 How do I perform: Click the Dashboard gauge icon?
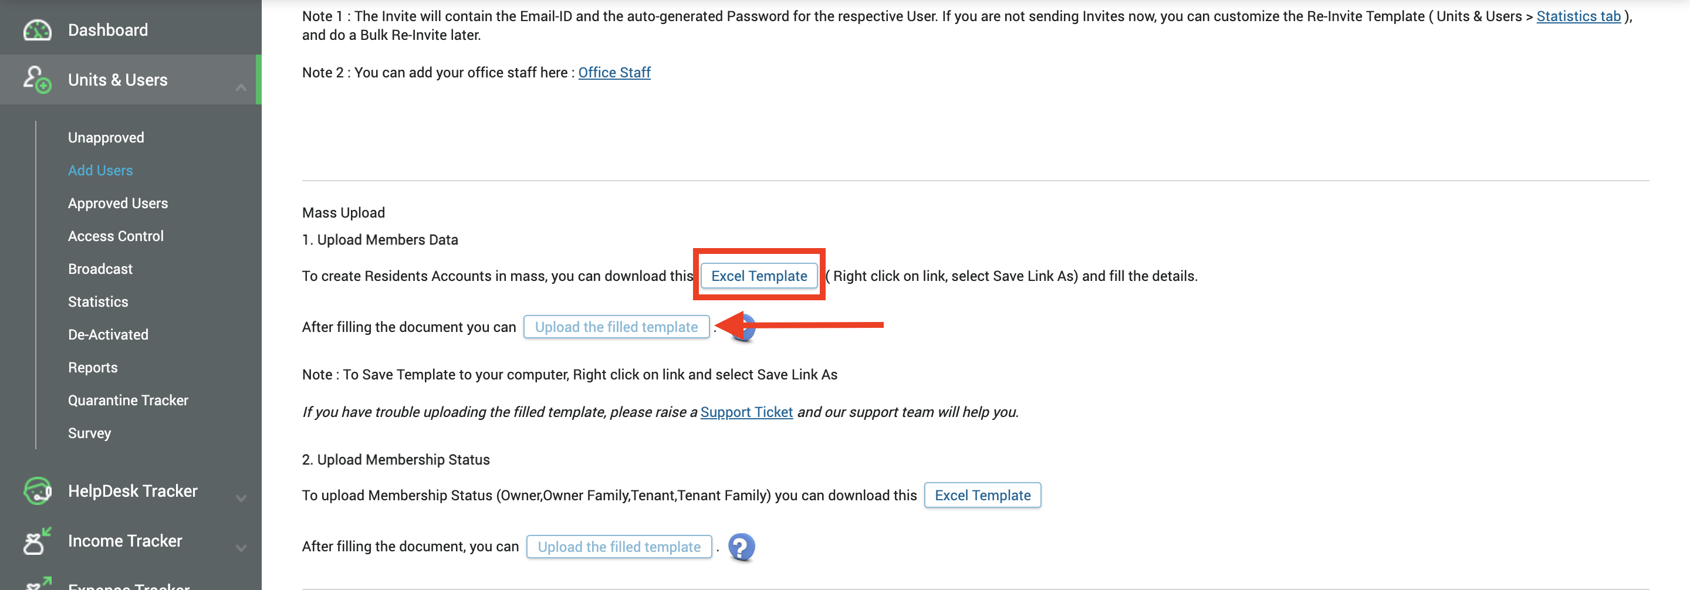pyautogui.click(x=38, y=30)
